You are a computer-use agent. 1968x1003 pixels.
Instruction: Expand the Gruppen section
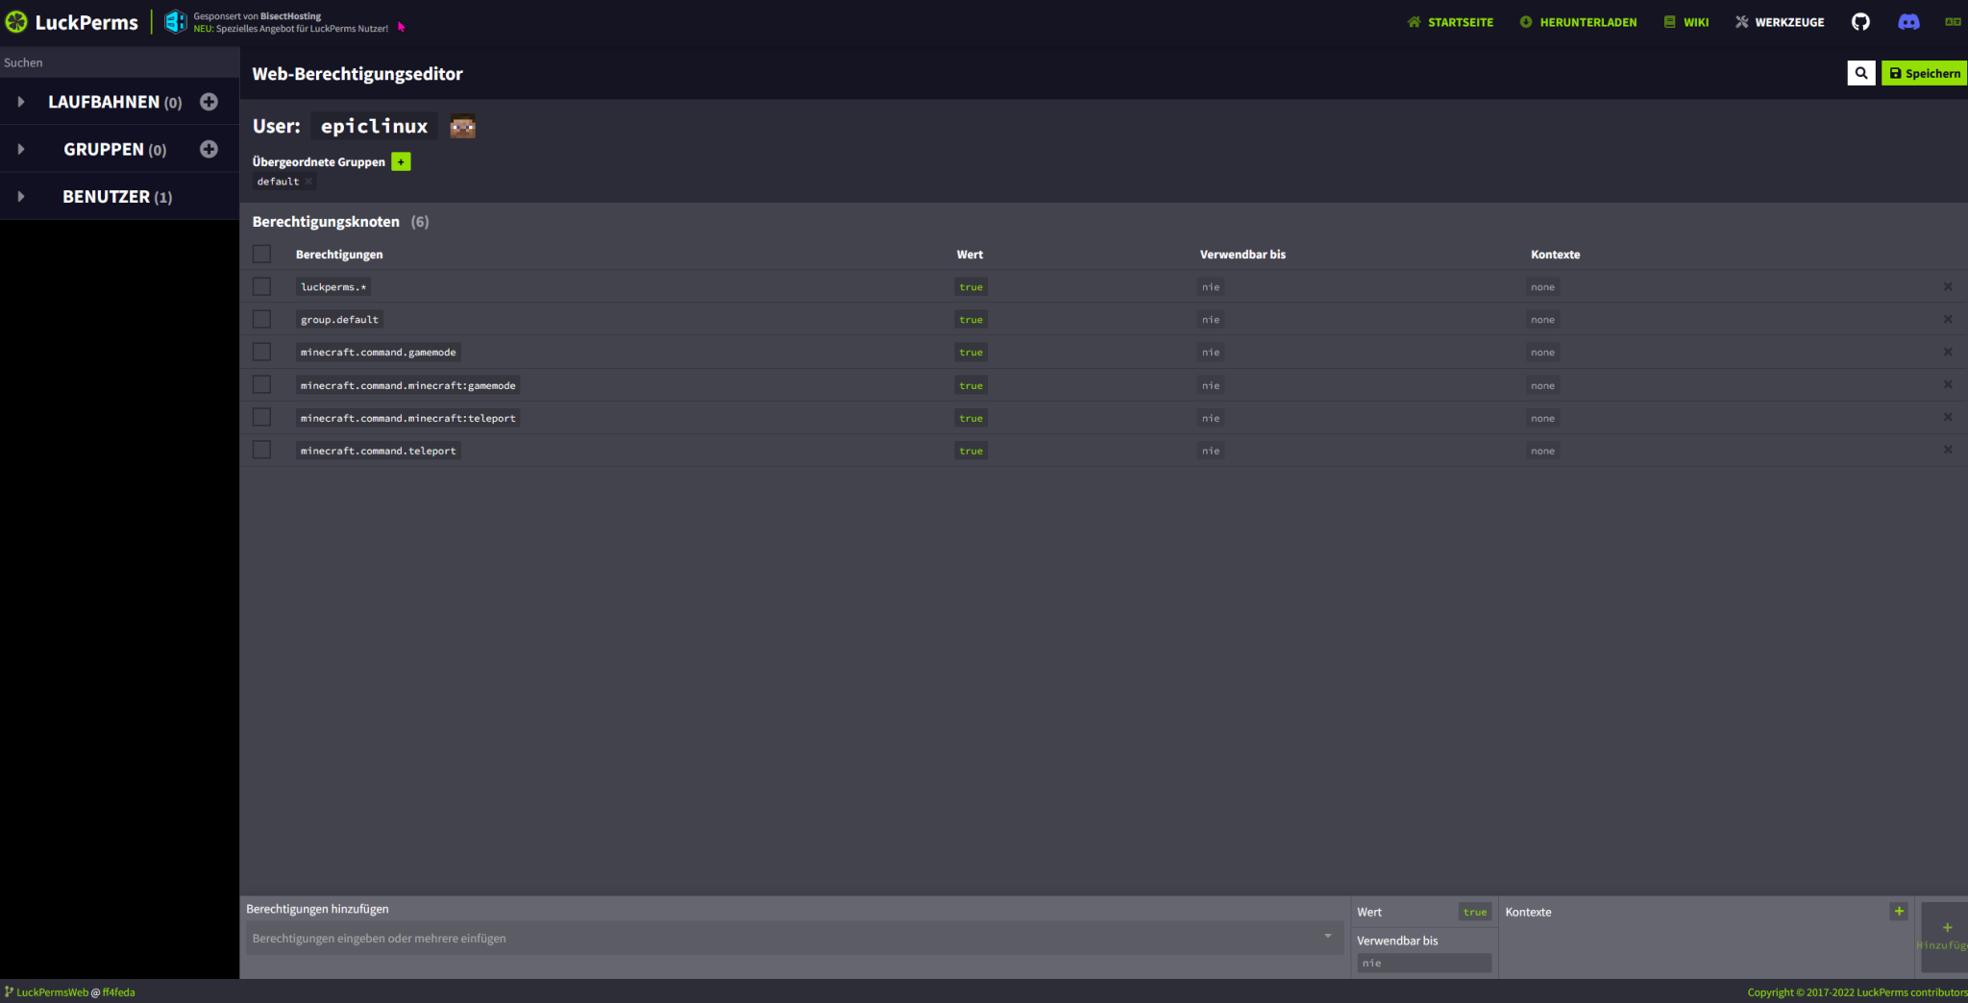coord(21,149)
